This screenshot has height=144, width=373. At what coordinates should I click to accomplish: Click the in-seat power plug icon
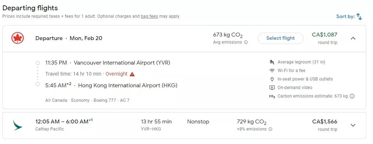272,79
